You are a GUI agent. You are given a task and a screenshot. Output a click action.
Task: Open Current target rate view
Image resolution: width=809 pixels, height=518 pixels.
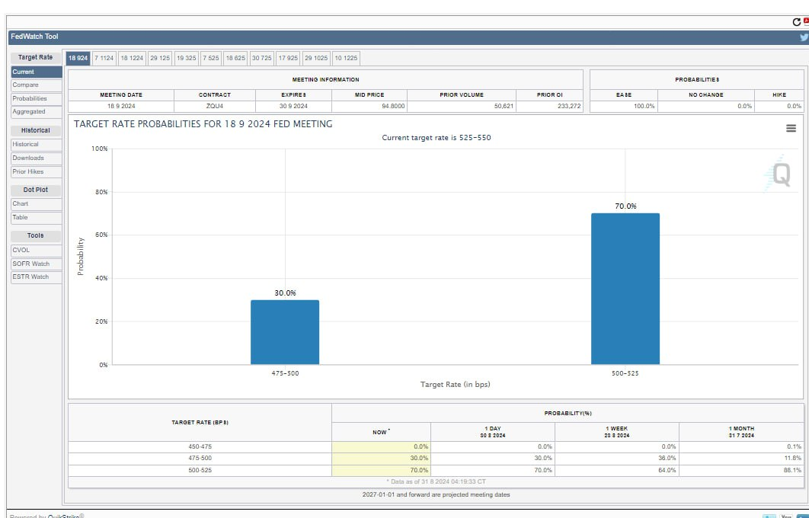pos(36,72)
